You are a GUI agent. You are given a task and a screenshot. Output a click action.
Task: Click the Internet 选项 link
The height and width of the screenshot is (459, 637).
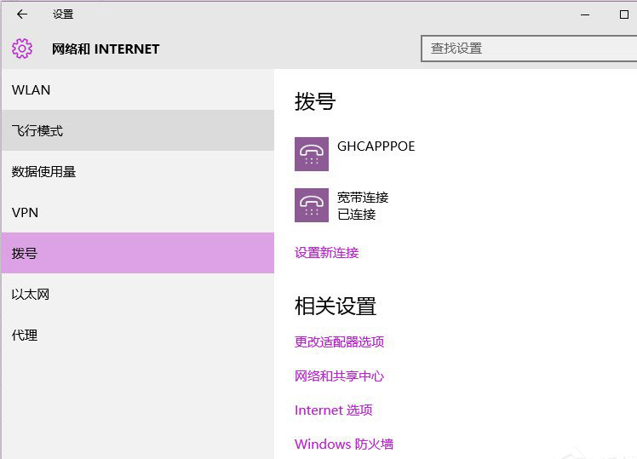(x=334, y=410)
